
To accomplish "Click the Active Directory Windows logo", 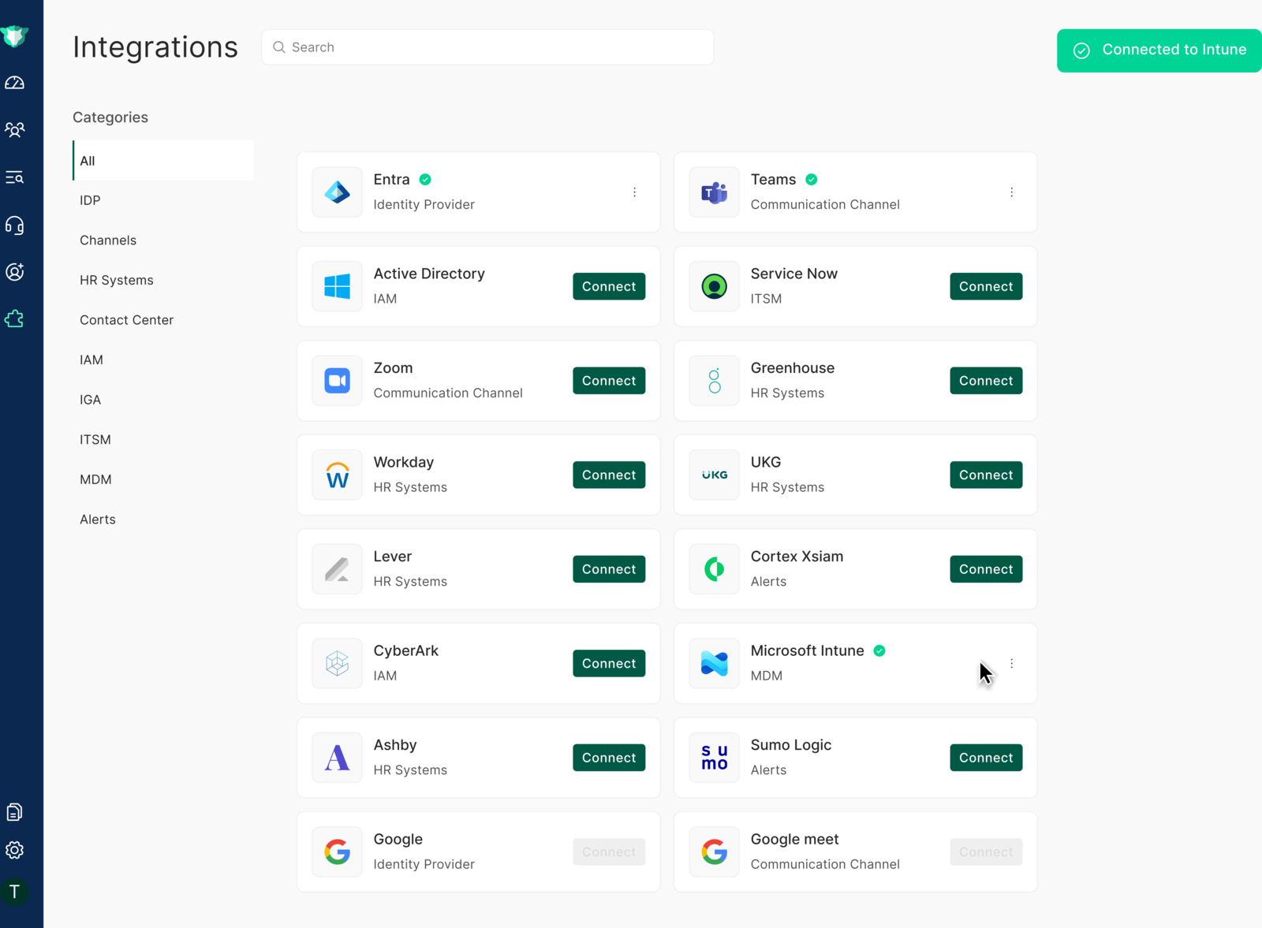I will pos(337,286).
